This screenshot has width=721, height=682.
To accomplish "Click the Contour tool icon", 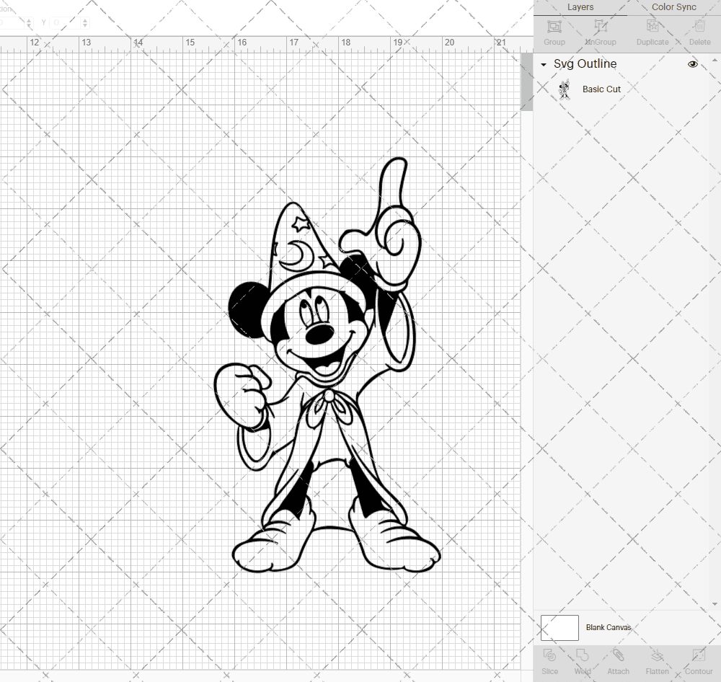I will click(698, 655).
